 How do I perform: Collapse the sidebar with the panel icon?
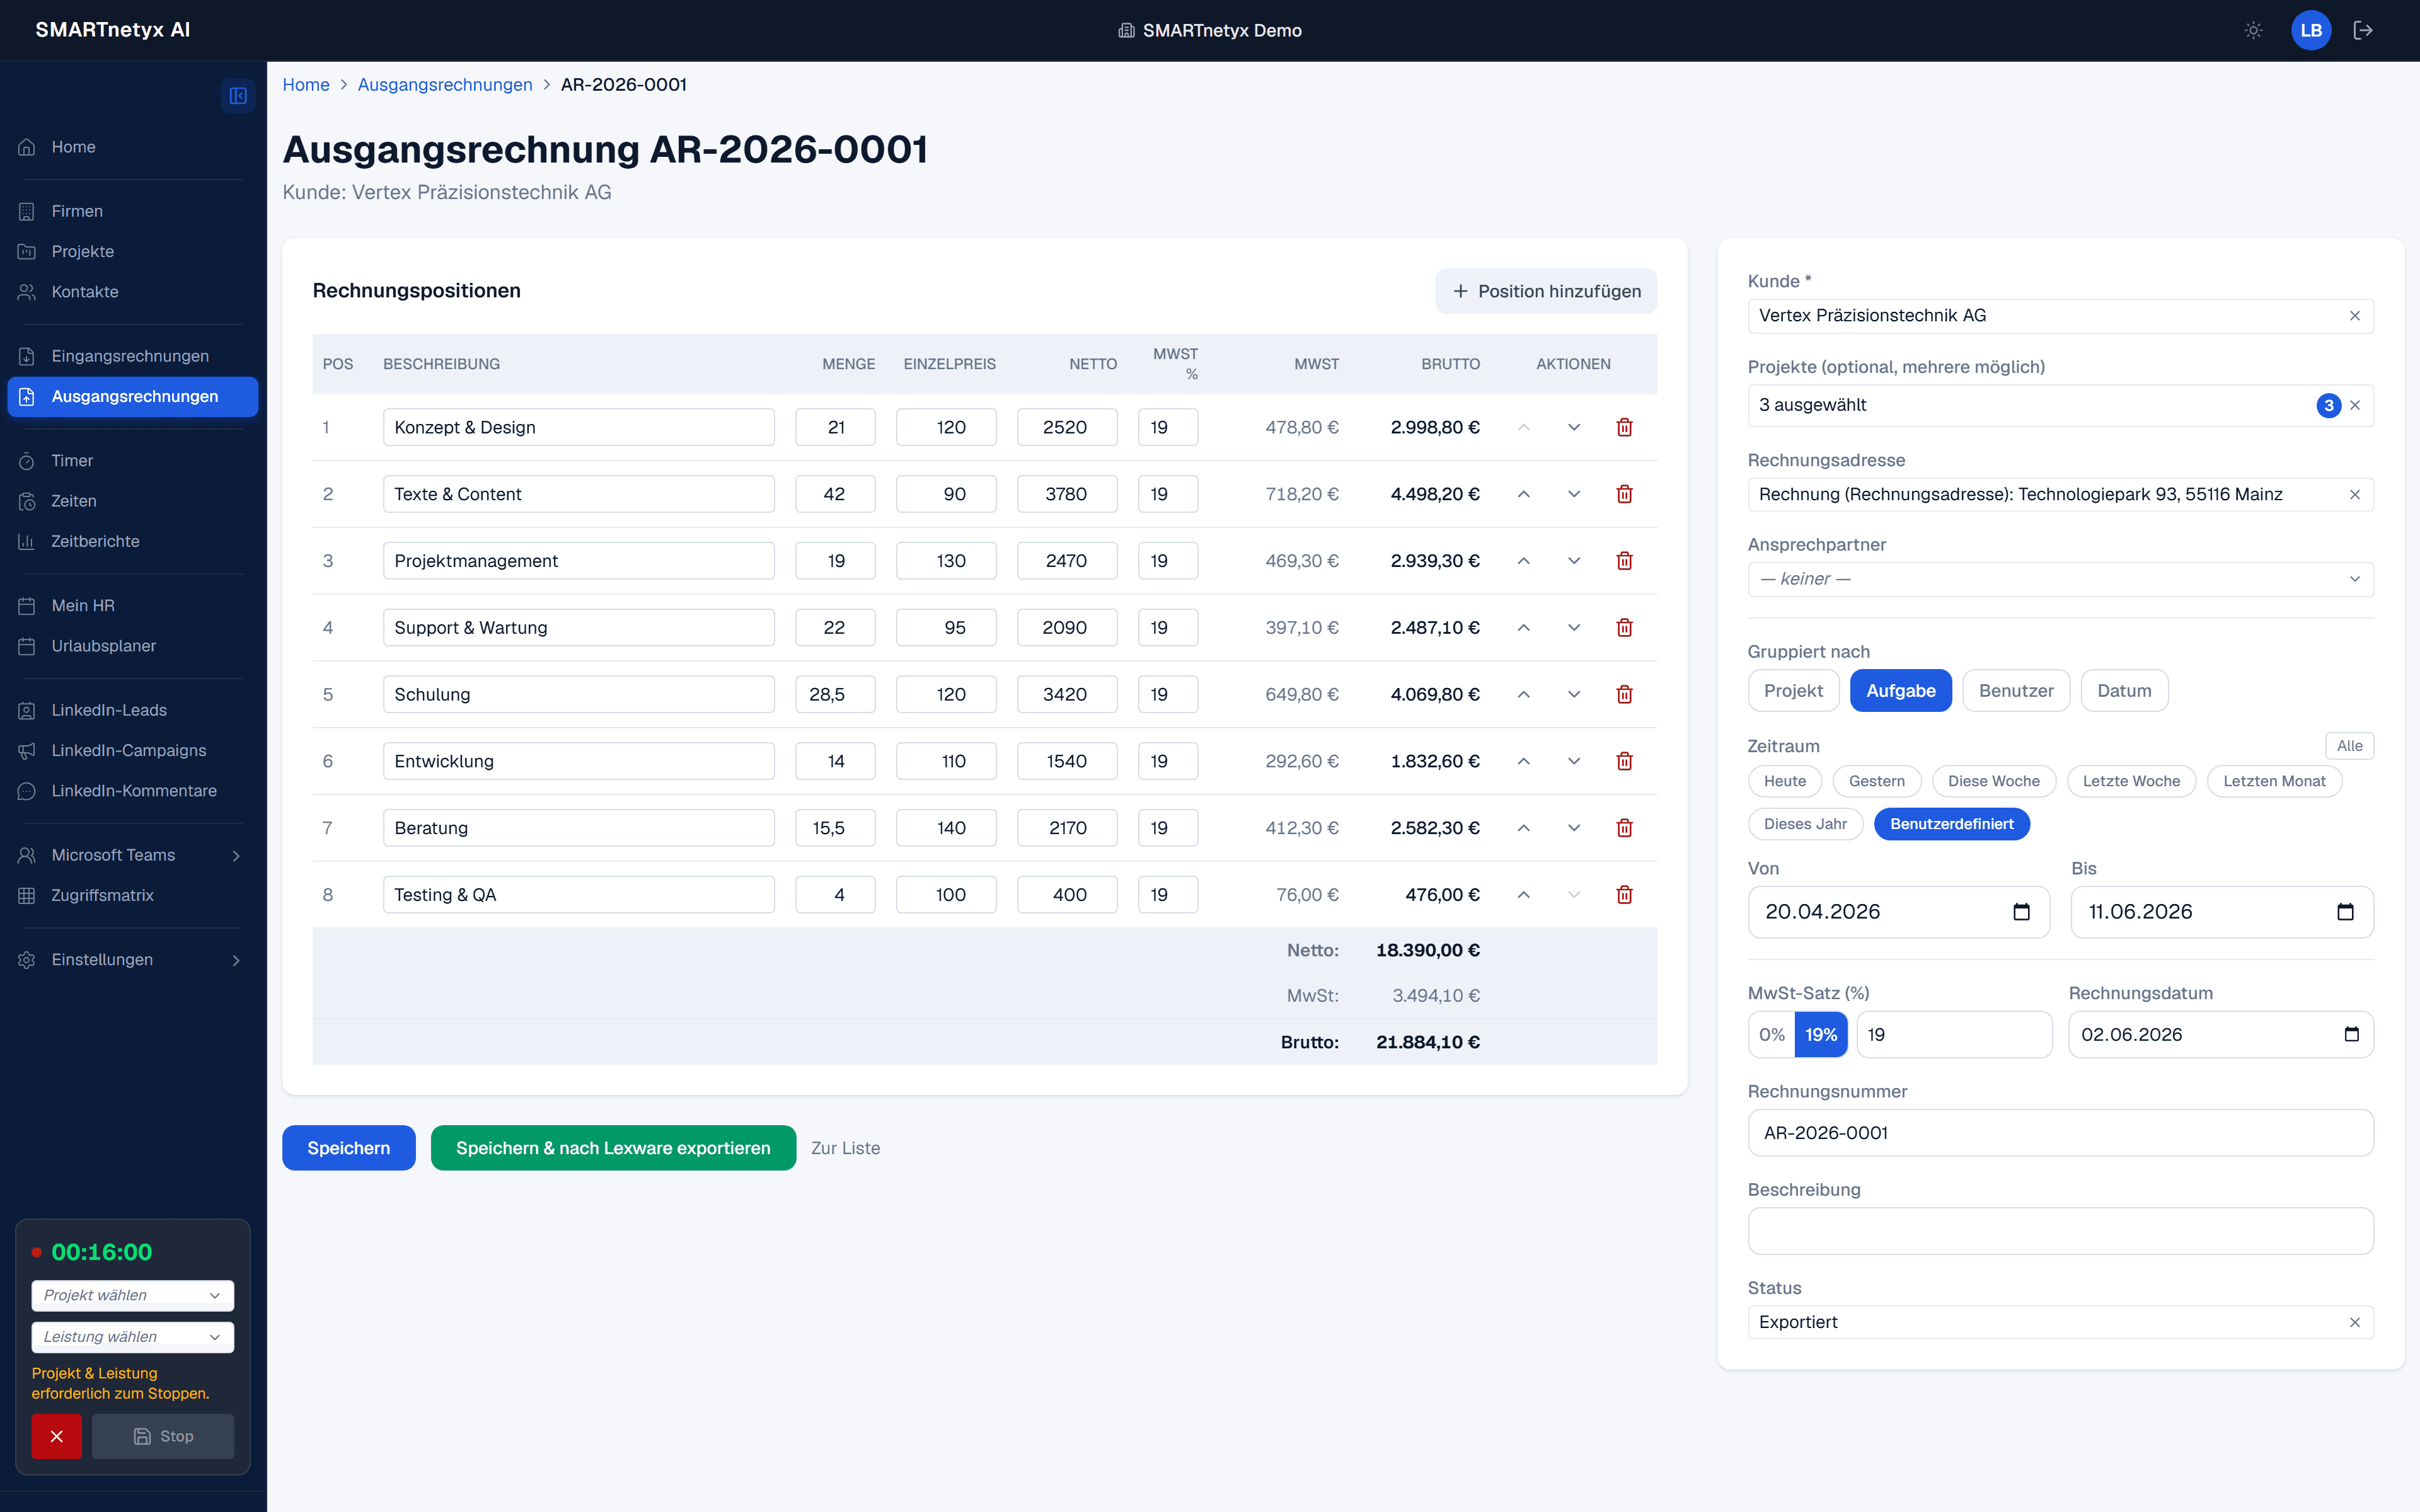238,96
